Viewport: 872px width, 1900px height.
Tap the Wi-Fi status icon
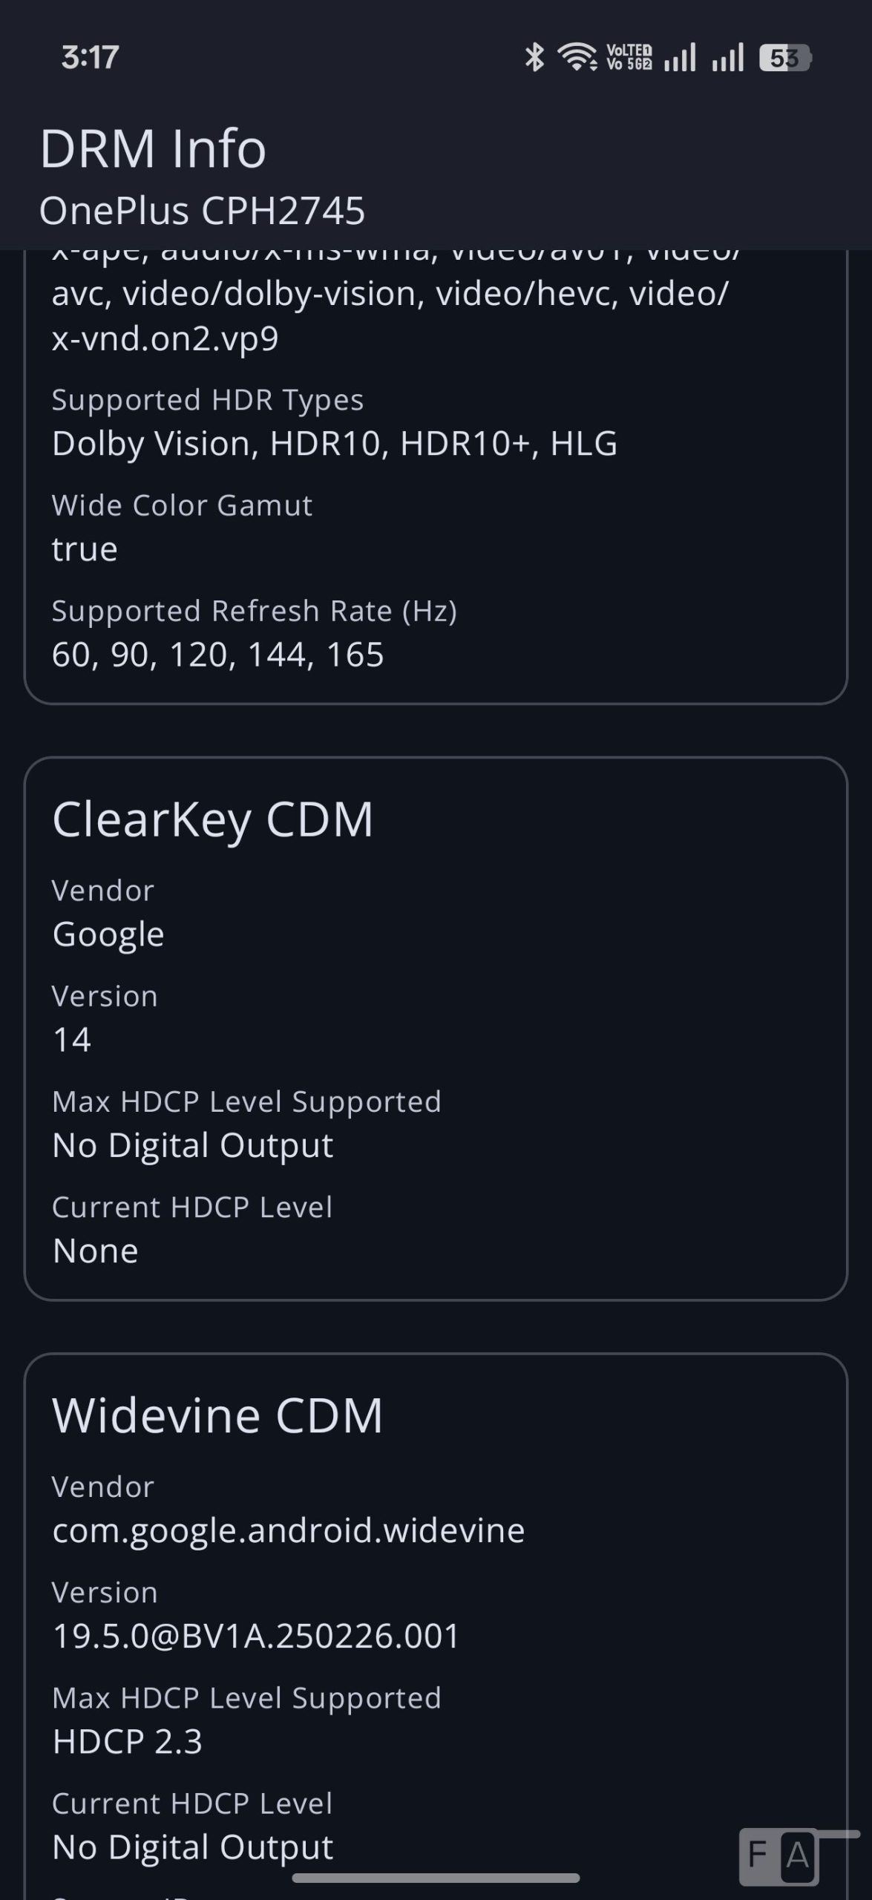click(577, 58)
